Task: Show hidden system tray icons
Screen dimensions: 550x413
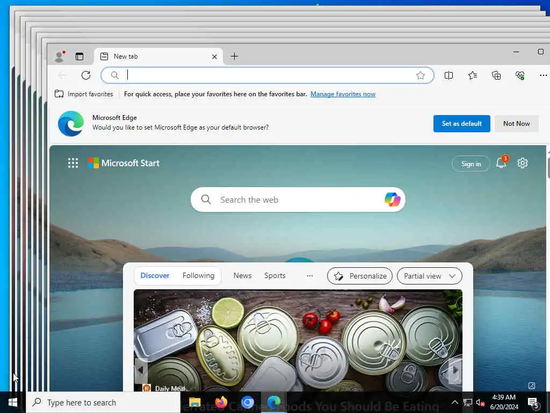Action: click(454, 402)
